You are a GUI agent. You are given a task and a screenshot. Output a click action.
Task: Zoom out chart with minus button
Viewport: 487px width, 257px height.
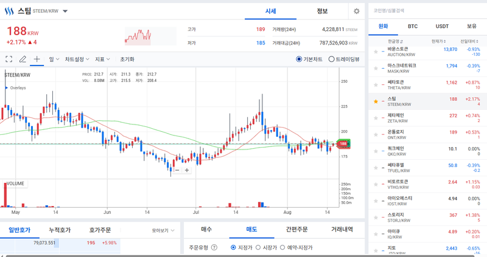coord(177,170)
